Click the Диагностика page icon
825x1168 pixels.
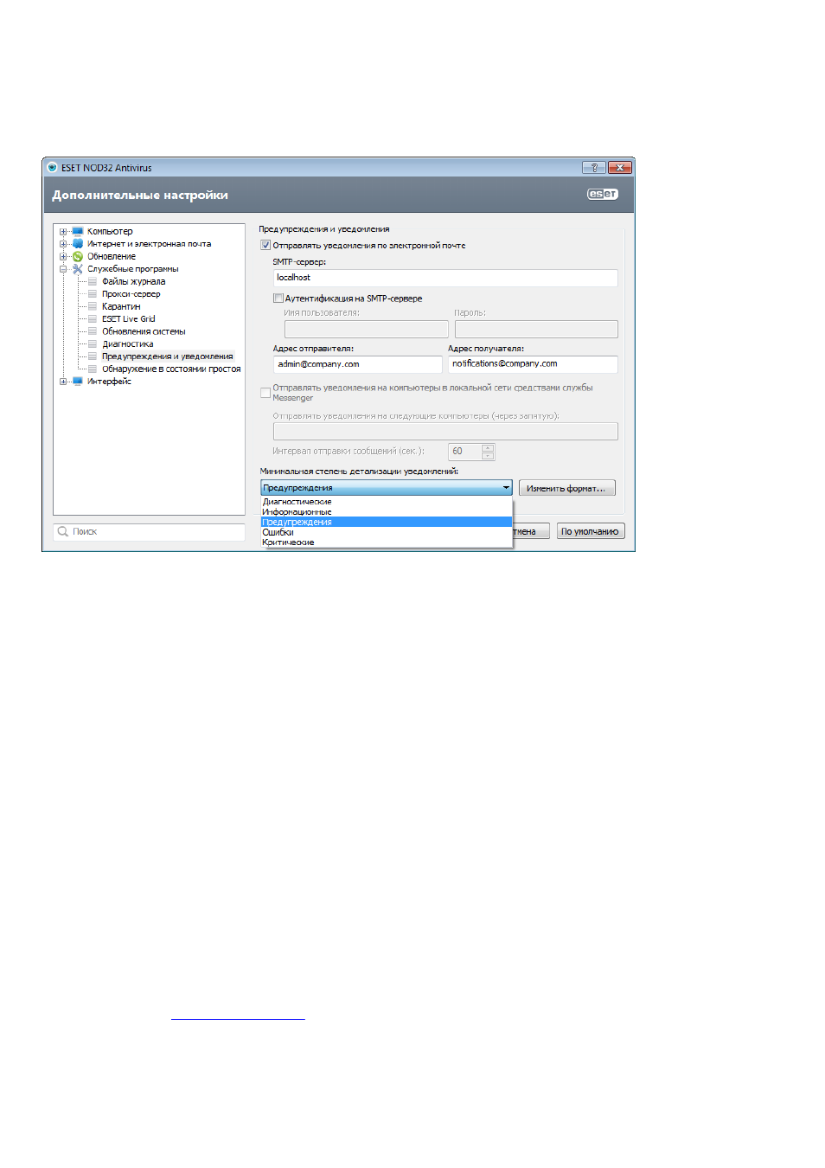[x=93, y=344]
